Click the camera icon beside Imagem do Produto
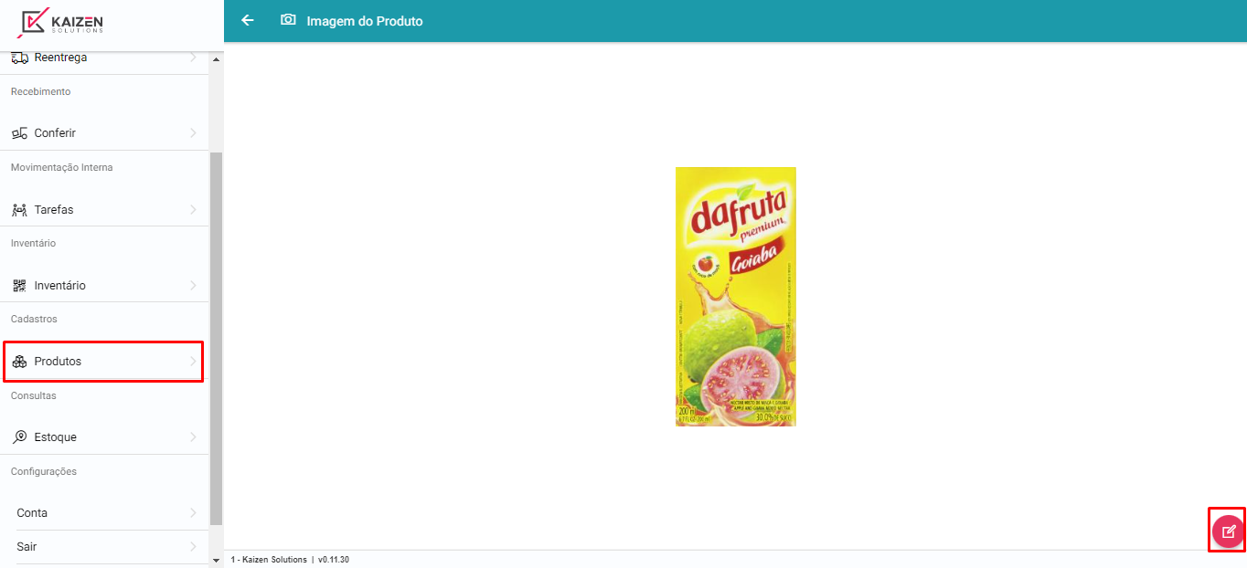The image size is (1247, 568). click(288, 19)
